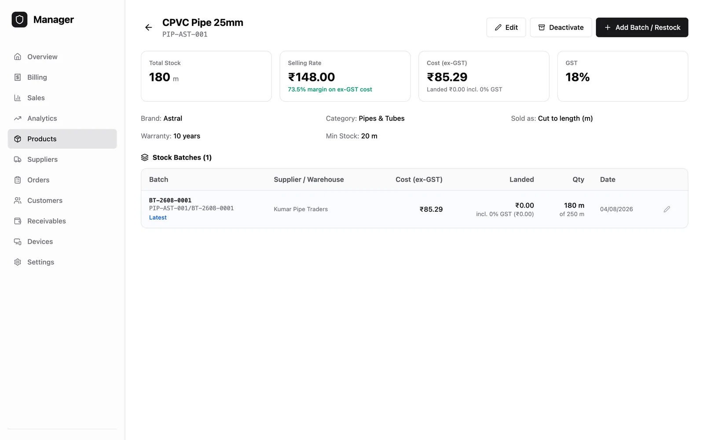Screen dimensions: 704x440
Task: Click the Batch column header
Action: click(159, 180)
